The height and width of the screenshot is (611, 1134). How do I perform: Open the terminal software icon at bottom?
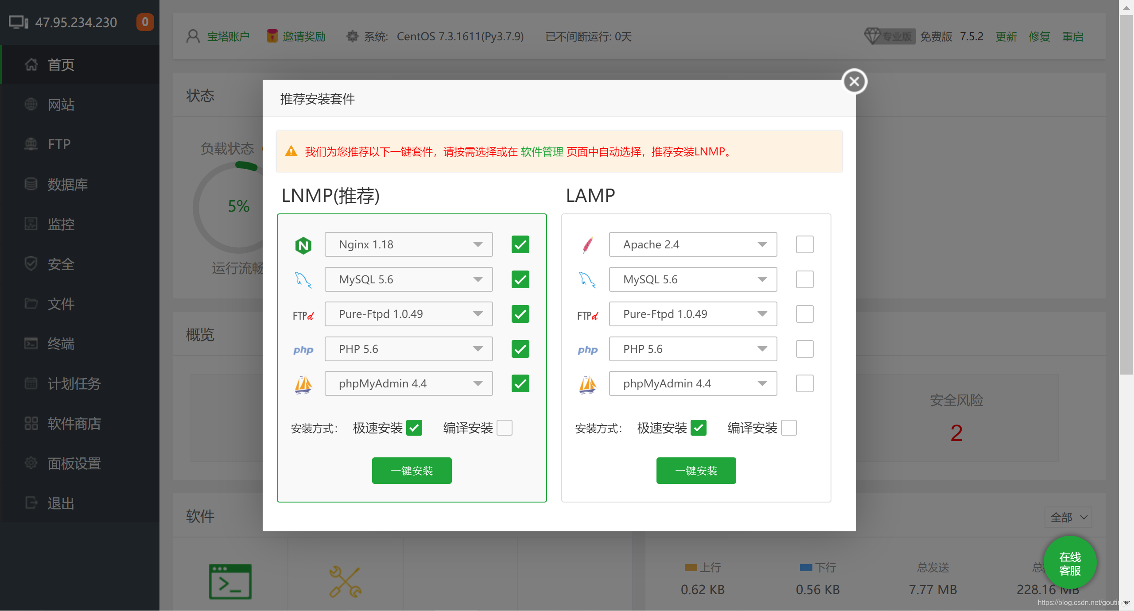coord(230,581)
